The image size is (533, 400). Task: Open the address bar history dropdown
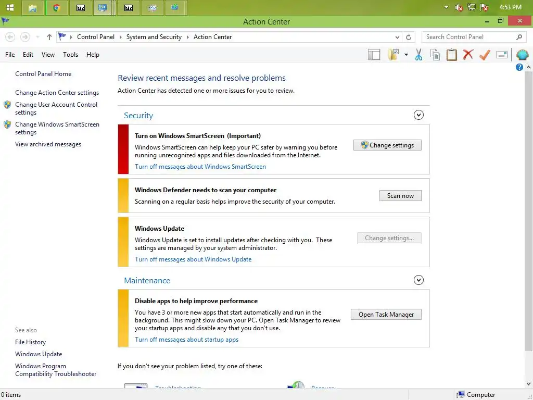(x=397, y=37)
